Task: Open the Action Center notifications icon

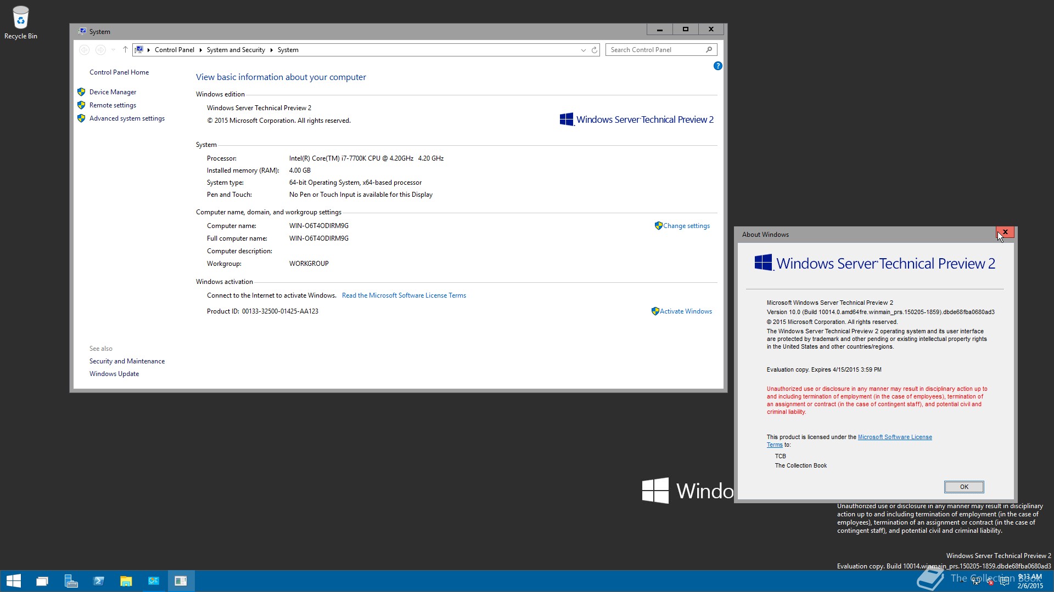Action: point(1005,582)
